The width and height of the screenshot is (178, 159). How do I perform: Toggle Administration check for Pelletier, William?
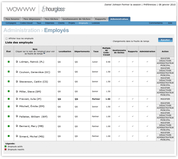147,116
